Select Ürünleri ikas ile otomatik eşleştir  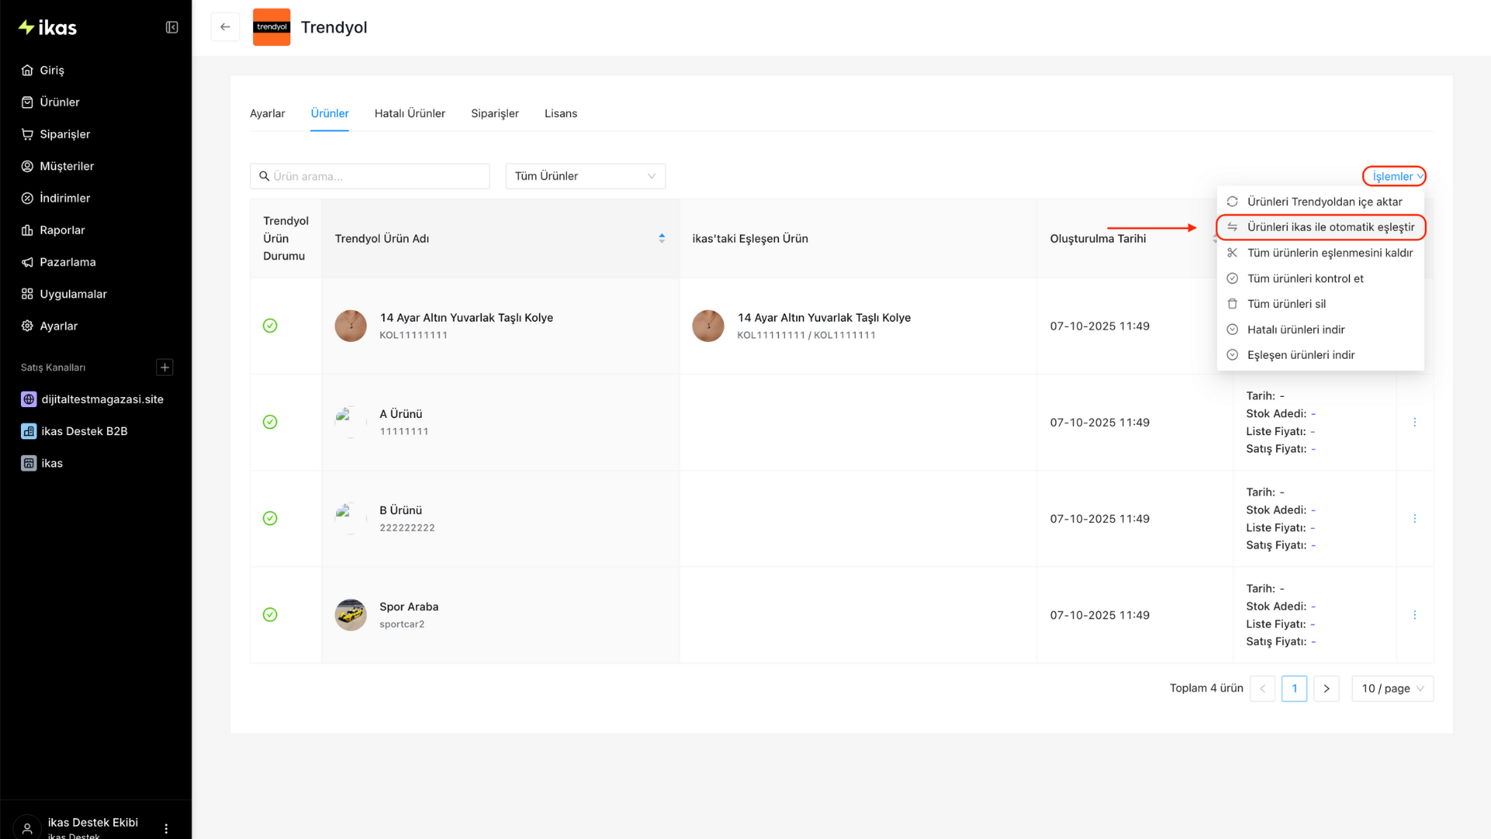click(x=1320, y=228)
